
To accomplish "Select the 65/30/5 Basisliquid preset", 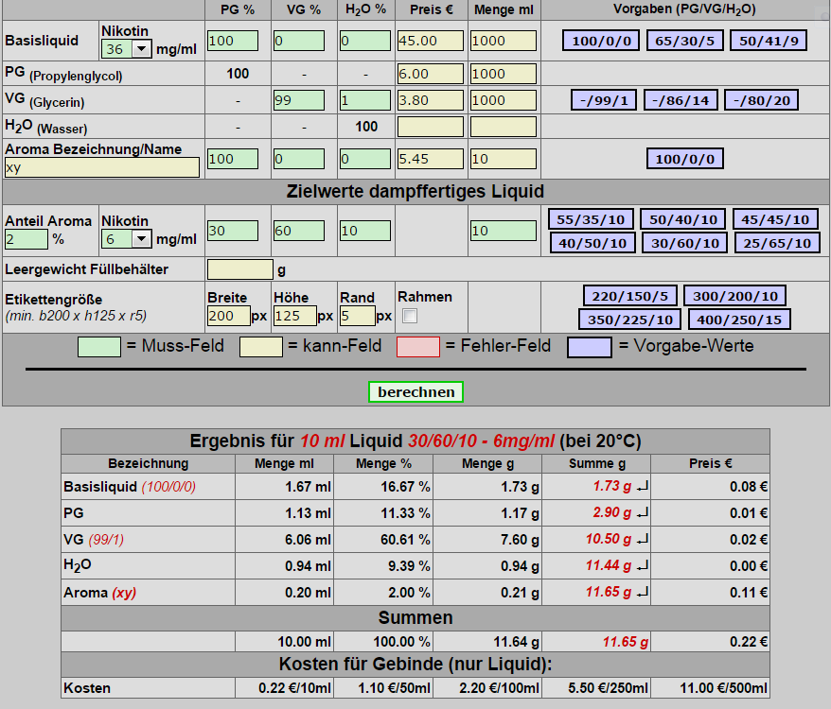I will (x=685, y=41).
